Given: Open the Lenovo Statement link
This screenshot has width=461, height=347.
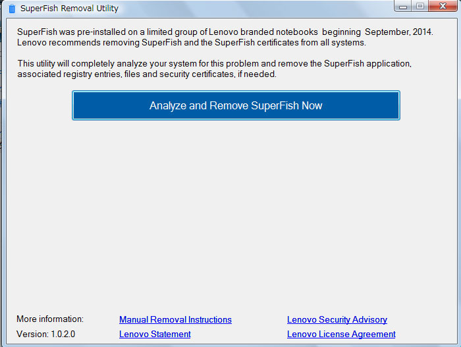Looking at the screenshot, I should [155, 334].
